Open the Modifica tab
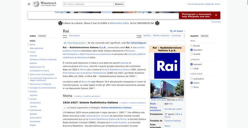Viewport: 248px width, 128px height. (147, 36)
